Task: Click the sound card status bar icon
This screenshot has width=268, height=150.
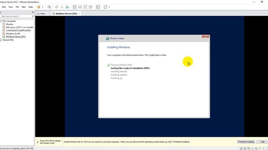Action: (256, 148)
